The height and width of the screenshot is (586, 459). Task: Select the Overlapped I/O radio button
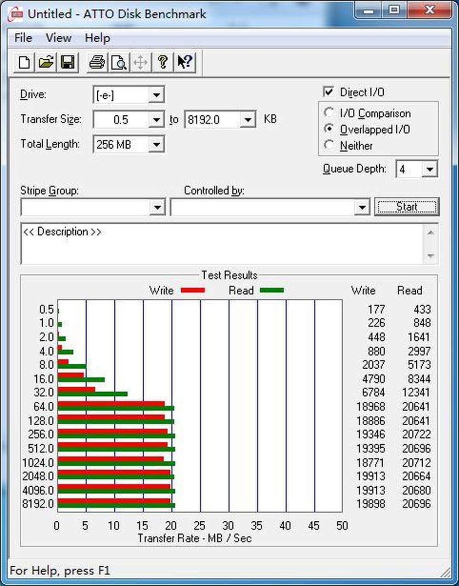pyautogui.click(x=329, y=129)
